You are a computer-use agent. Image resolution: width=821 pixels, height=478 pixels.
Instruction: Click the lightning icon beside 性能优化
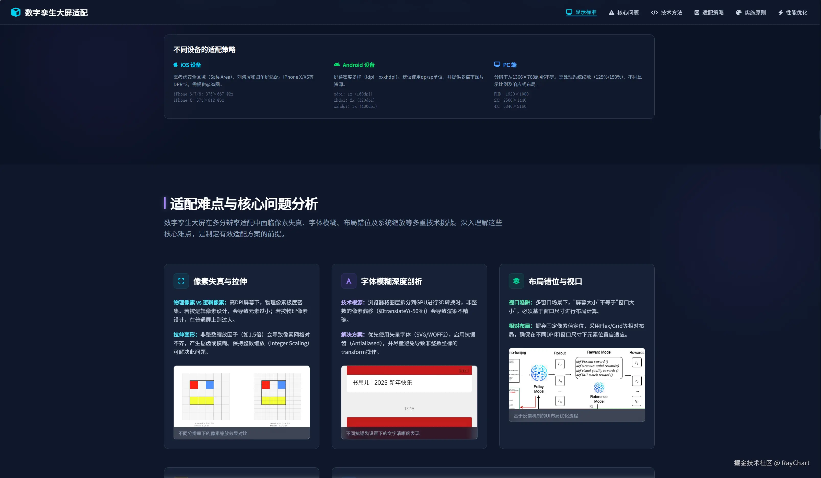780,12
